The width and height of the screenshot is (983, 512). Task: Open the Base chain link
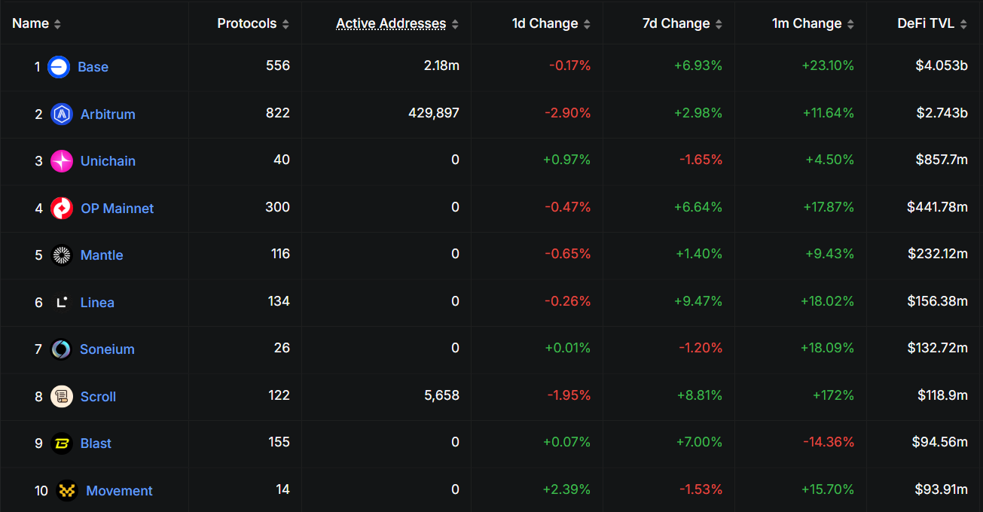coord(93,67)
